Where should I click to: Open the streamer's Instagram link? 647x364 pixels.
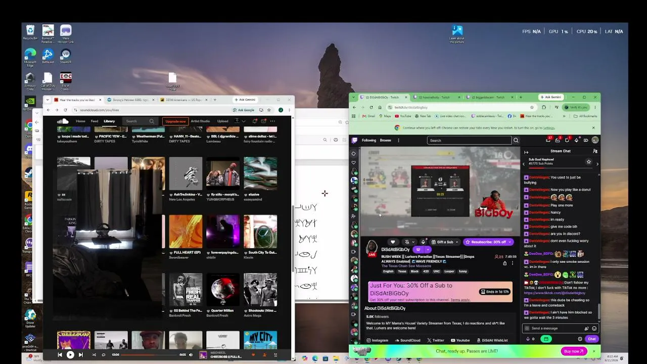[378, 340]
